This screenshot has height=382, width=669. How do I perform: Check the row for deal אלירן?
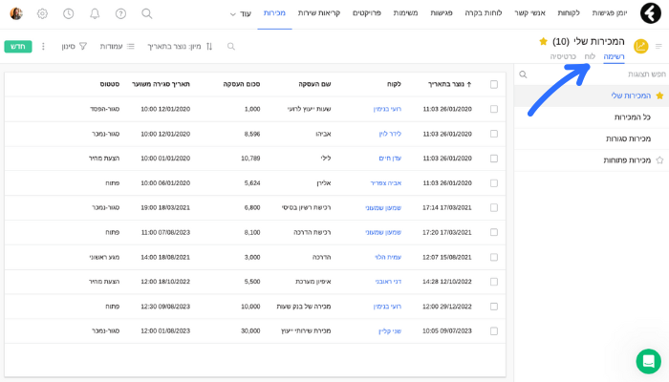494,183
